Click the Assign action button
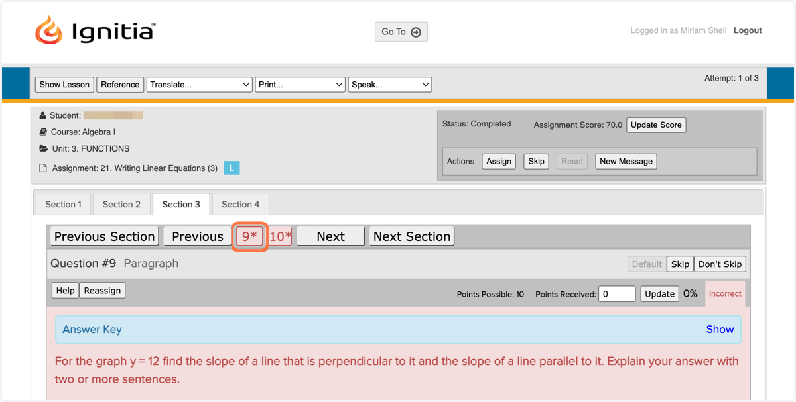 [x=499, y=161]
